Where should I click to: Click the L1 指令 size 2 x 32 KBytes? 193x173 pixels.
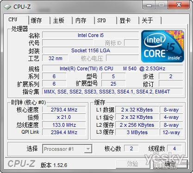tap(137, 117)
